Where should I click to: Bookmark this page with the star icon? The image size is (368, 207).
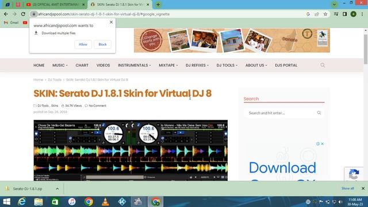click(325, 14)
